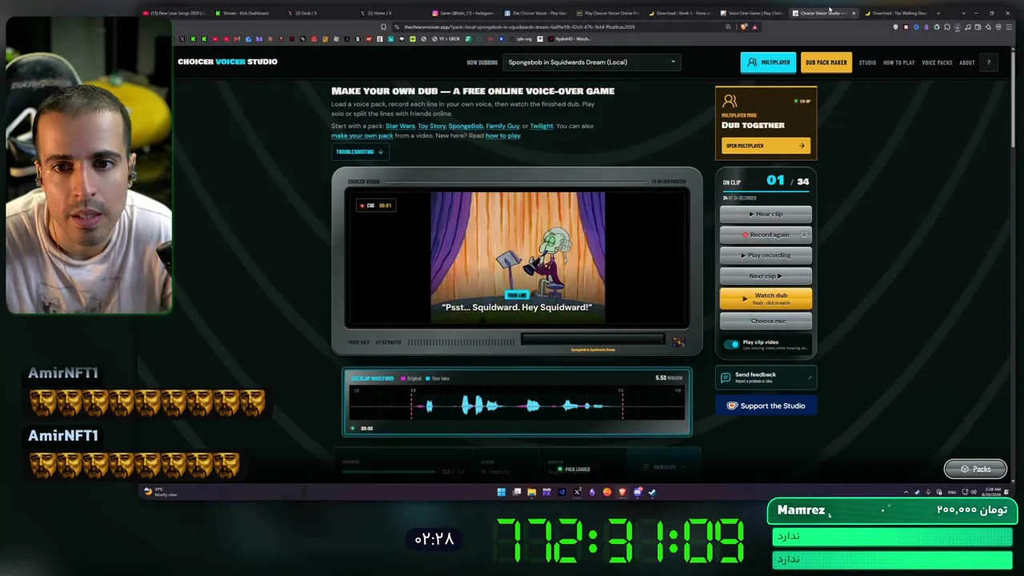This screenshot has width=1024, height=576.
Task: Show hidden system tray icons
Action: (x=906, y=492)
